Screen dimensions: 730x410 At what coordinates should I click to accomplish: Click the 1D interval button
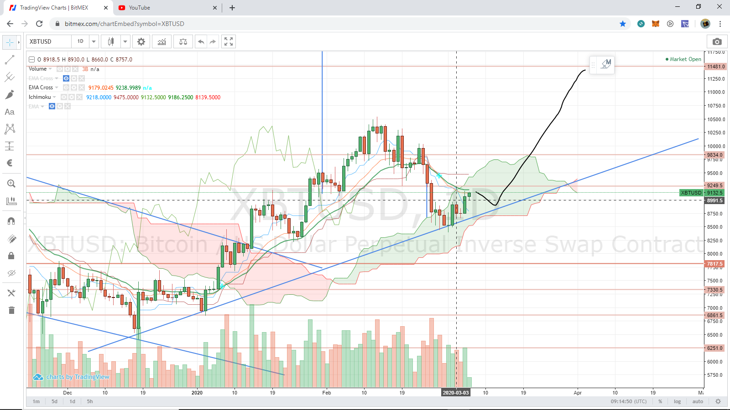(80, 41)
